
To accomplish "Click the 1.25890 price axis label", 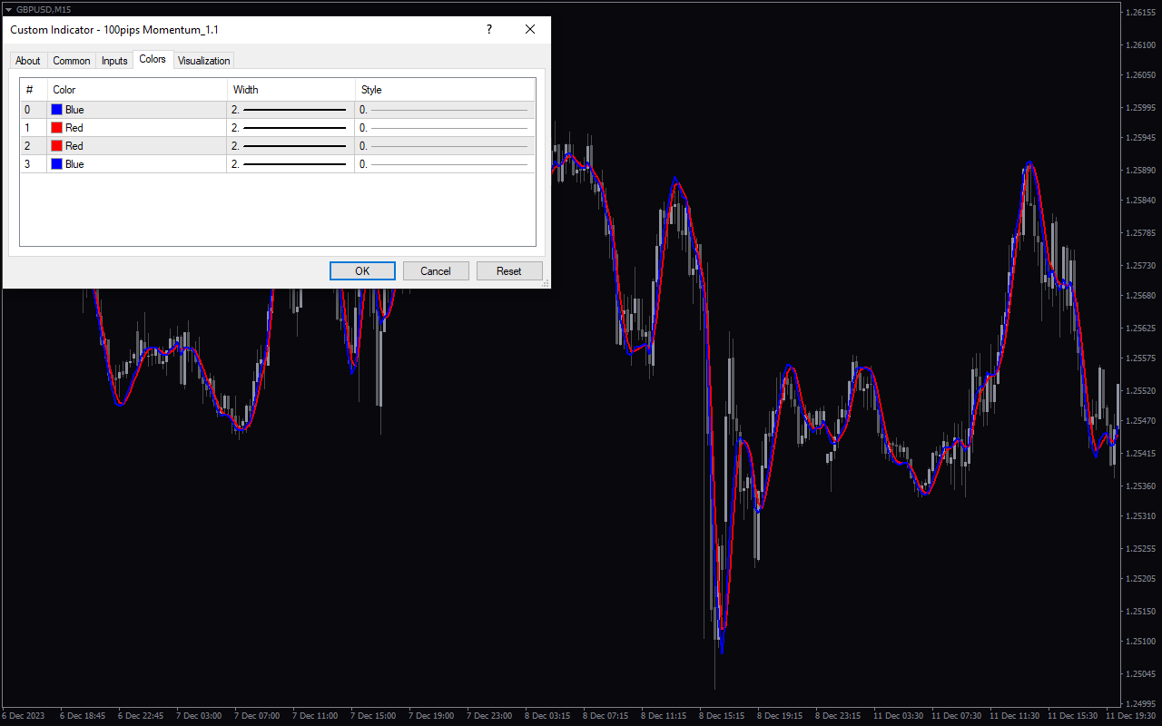I will (x=1141, y=170).
